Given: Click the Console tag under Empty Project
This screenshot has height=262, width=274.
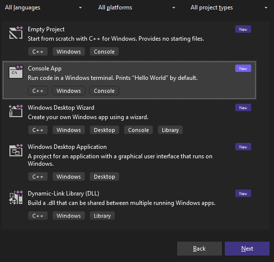Looking at the screenshot, I should coord(104,52).
